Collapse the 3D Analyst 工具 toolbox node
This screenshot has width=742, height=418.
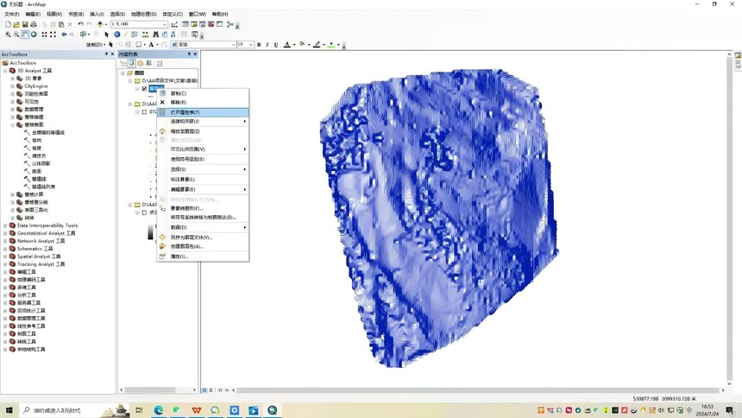(x=5, y=71)
